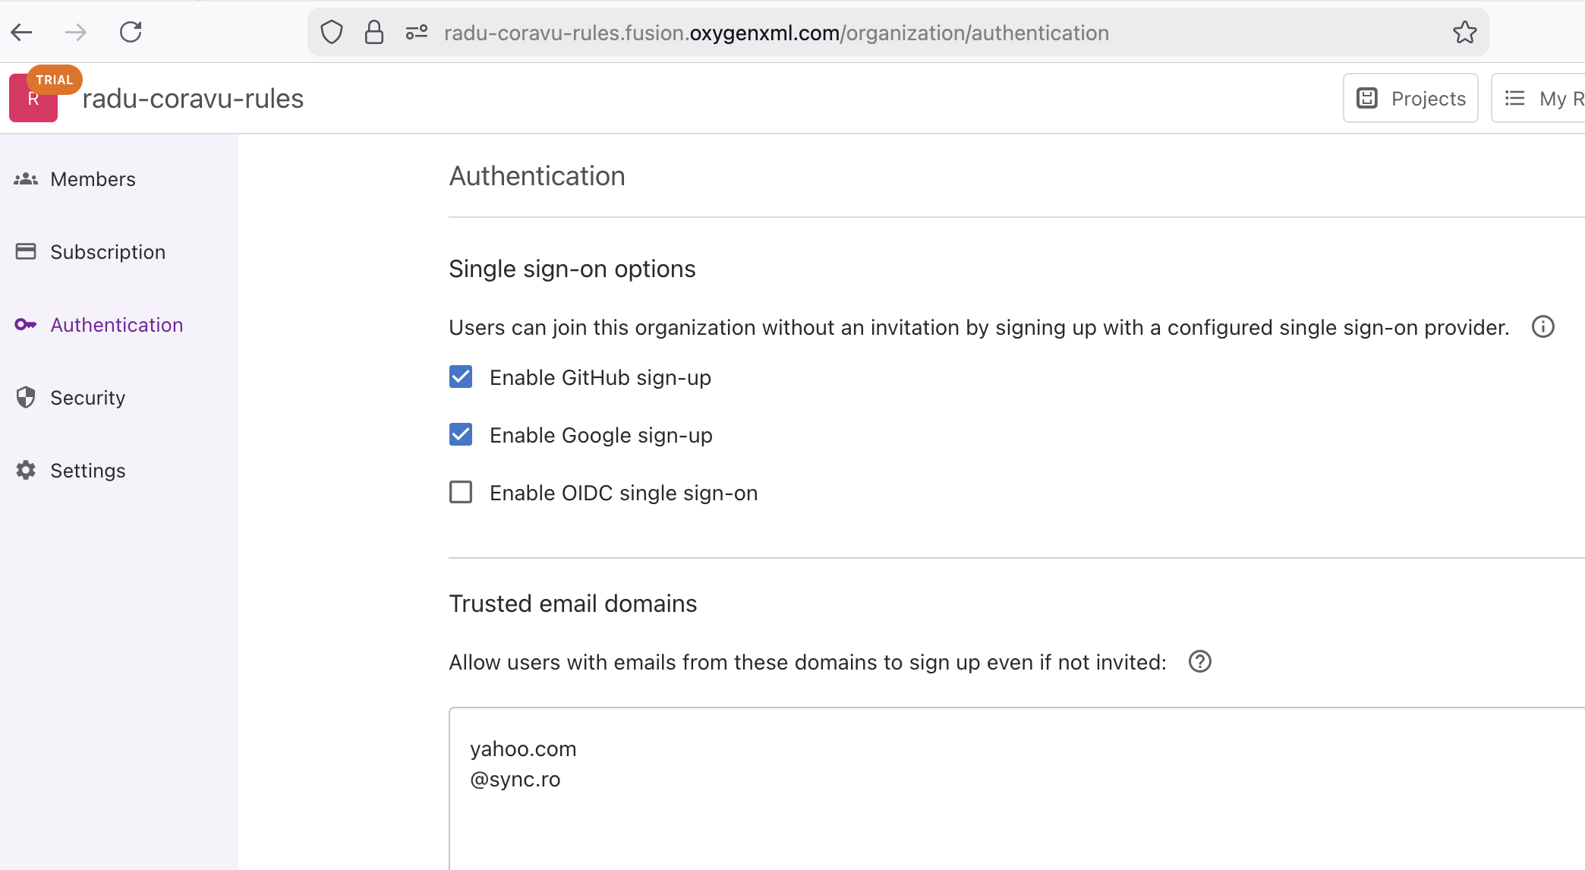Disable GitHub sign-up checkbox
This screenshot has width=1585, height=870.
tap(461, 377)
